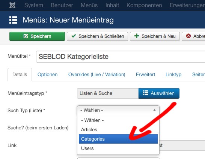Viewport: 205px width, 159px height.
Task: Click Speichern & Schließen button
Action: coord(97,36)
